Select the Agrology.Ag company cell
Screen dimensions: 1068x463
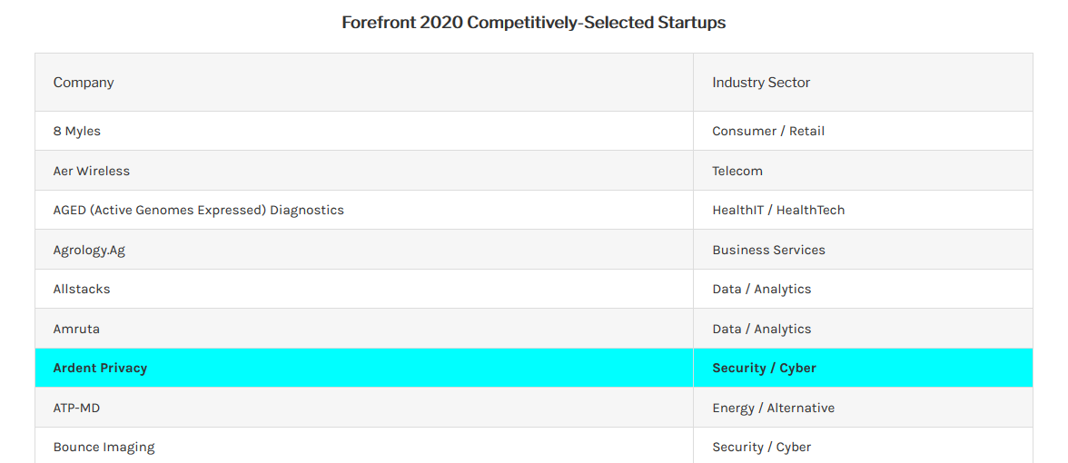coord(364,250)
